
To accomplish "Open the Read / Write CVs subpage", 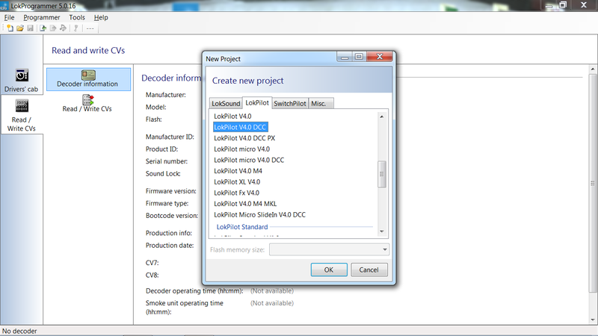I will tap(87, 104).
